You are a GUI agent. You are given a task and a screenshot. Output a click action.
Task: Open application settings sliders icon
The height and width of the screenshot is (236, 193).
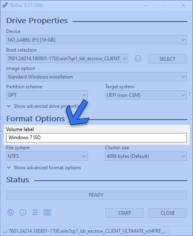[35, 212]
